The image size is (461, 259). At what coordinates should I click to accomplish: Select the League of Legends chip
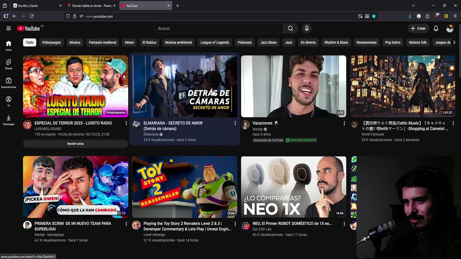tap(215, 42)
